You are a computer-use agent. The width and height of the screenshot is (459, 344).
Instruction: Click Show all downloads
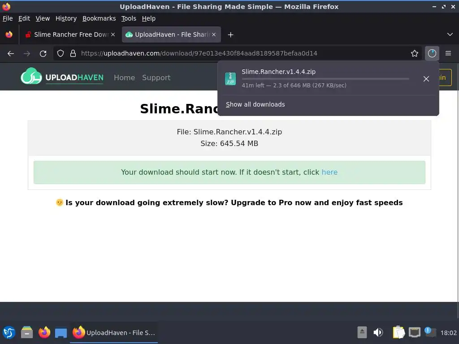point(255,104)
